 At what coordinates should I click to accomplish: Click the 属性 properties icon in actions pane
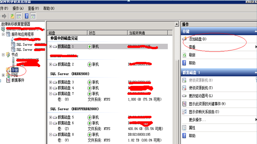[x=184, y=128]
